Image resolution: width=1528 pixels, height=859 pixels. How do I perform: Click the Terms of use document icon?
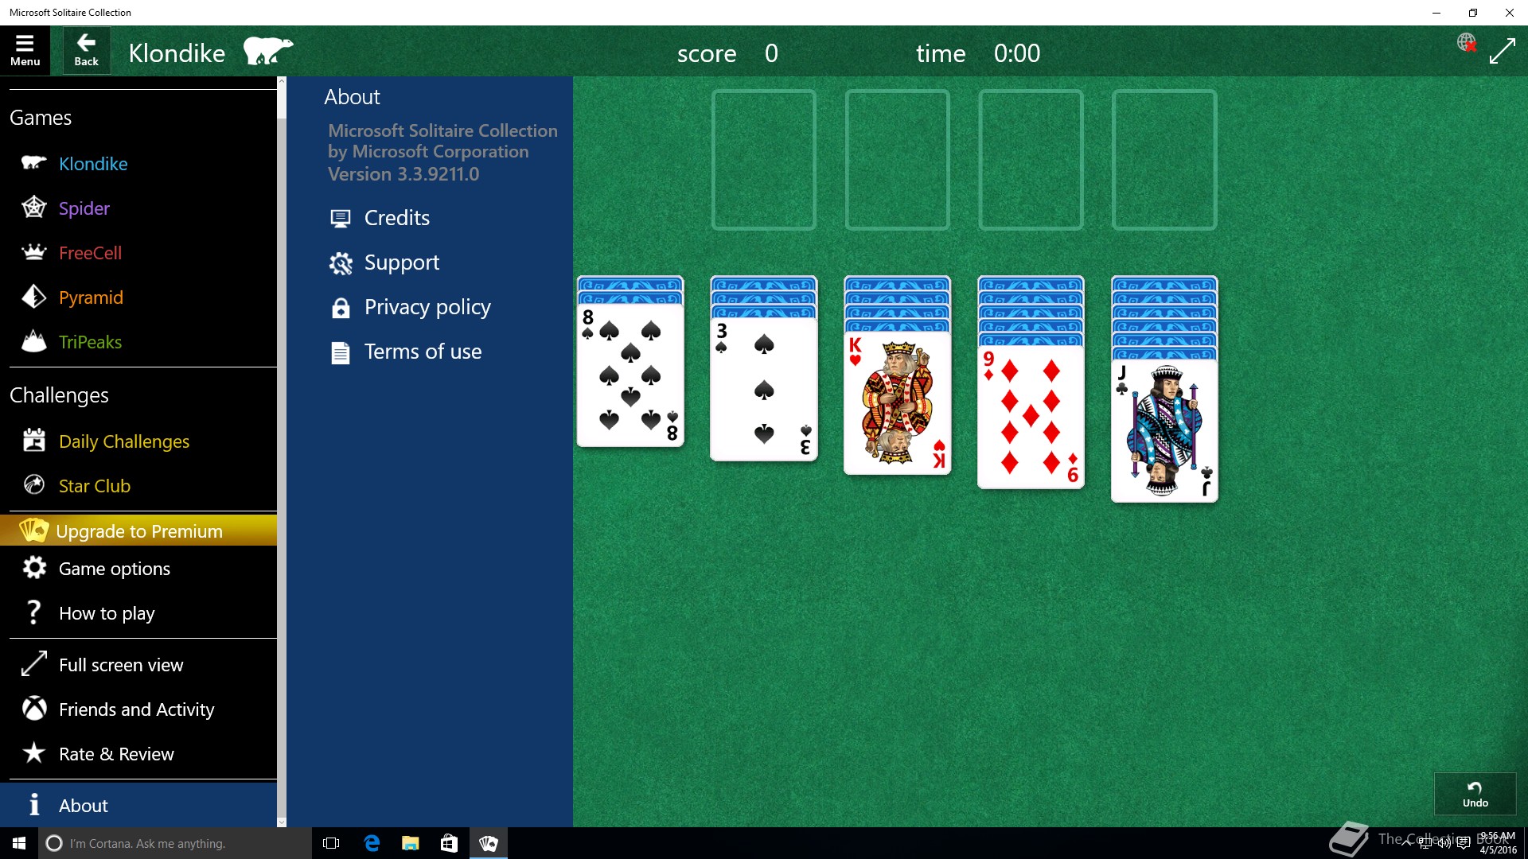click(341, 352)
